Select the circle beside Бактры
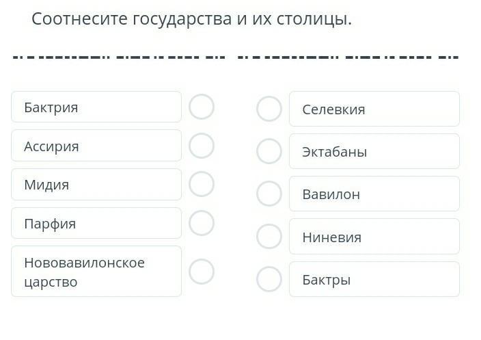The width and height of the screenshot is (481, 340). pyautogui.click(x=269, y=279)
